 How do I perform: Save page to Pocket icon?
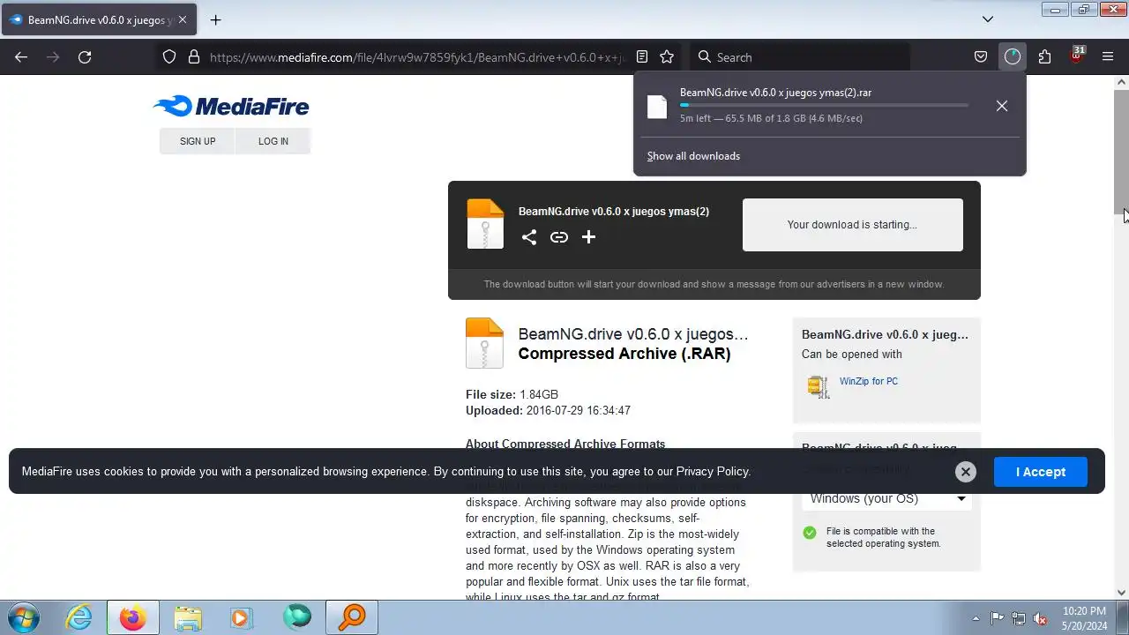[981, 56]
